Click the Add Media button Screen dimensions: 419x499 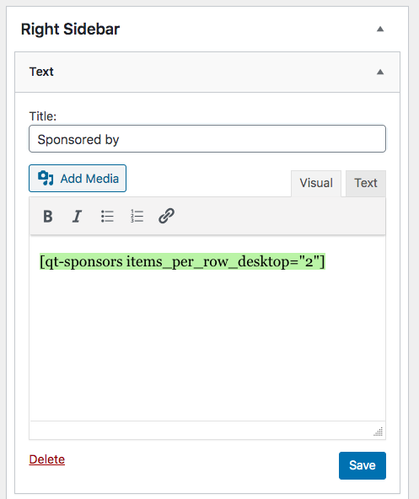coord(78,178)
